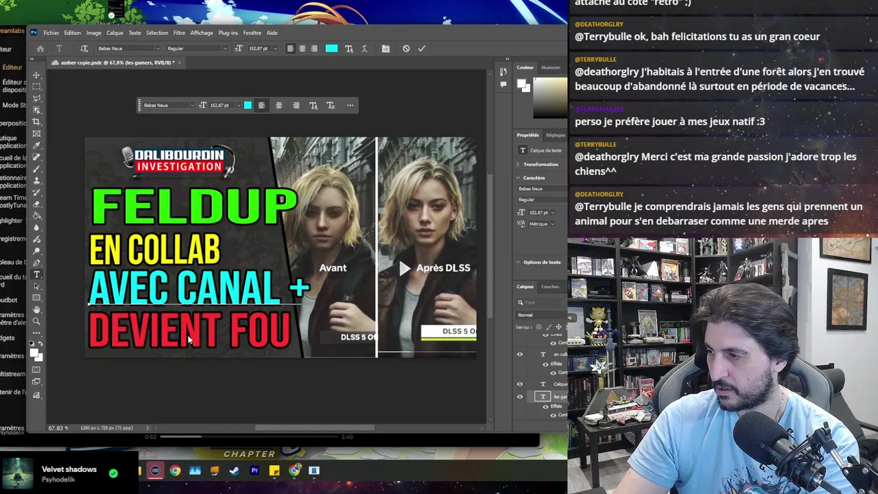Select the Zoom magnifier tool

pos(36,321)
